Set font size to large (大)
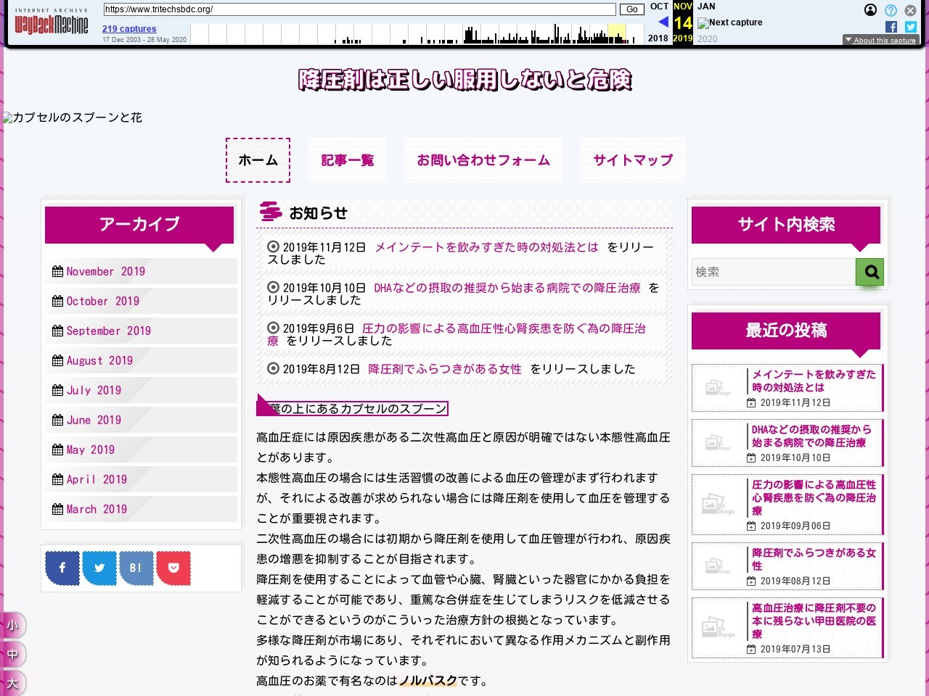The width and height of the screenshot is (929, 696). pos(13,682)
